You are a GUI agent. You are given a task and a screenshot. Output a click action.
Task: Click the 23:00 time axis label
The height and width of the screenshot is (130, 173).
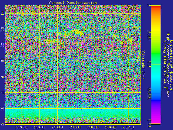point(39,127)
